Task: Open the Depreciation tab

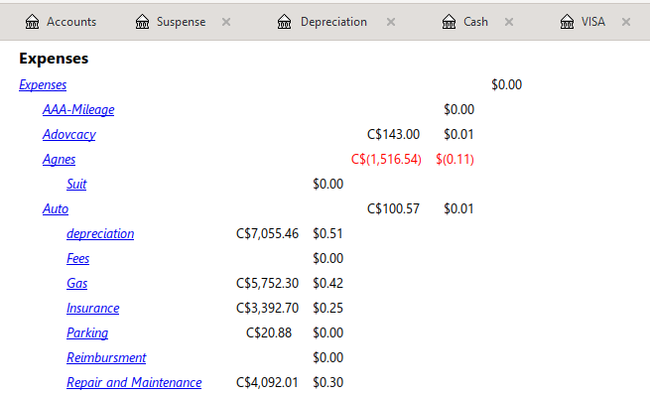Action: pyautogui.click(x=333, y=22)
